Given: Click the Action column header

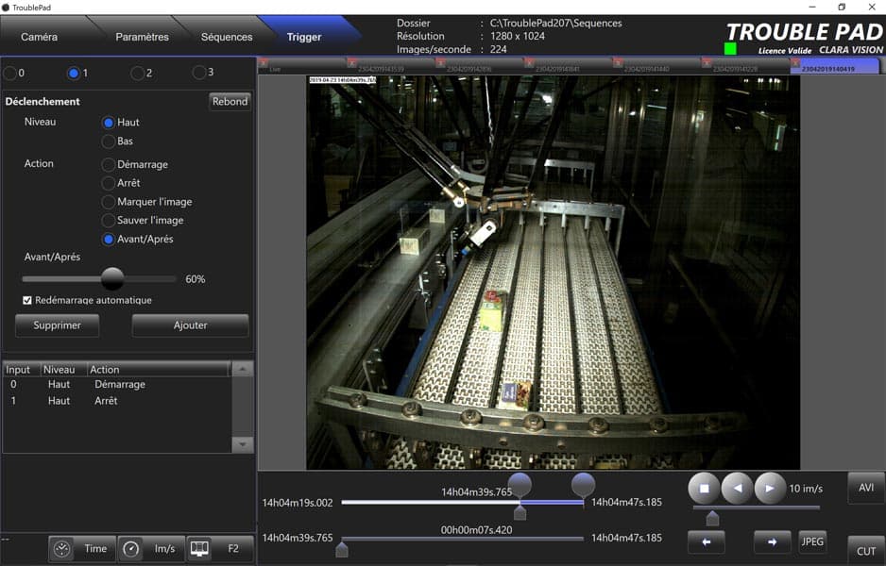Looking at the screenshot, I should tap(159, 370).
